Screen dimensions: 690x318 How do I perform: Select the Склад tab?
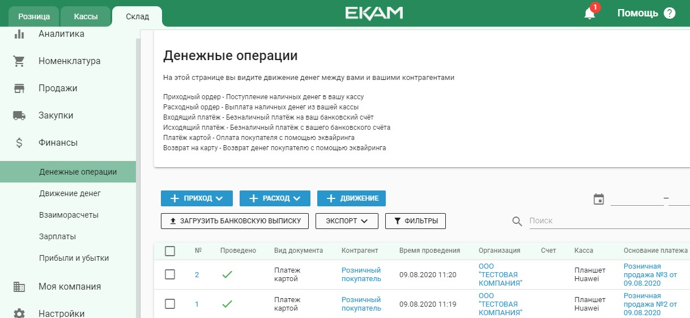tap(137, 16)
